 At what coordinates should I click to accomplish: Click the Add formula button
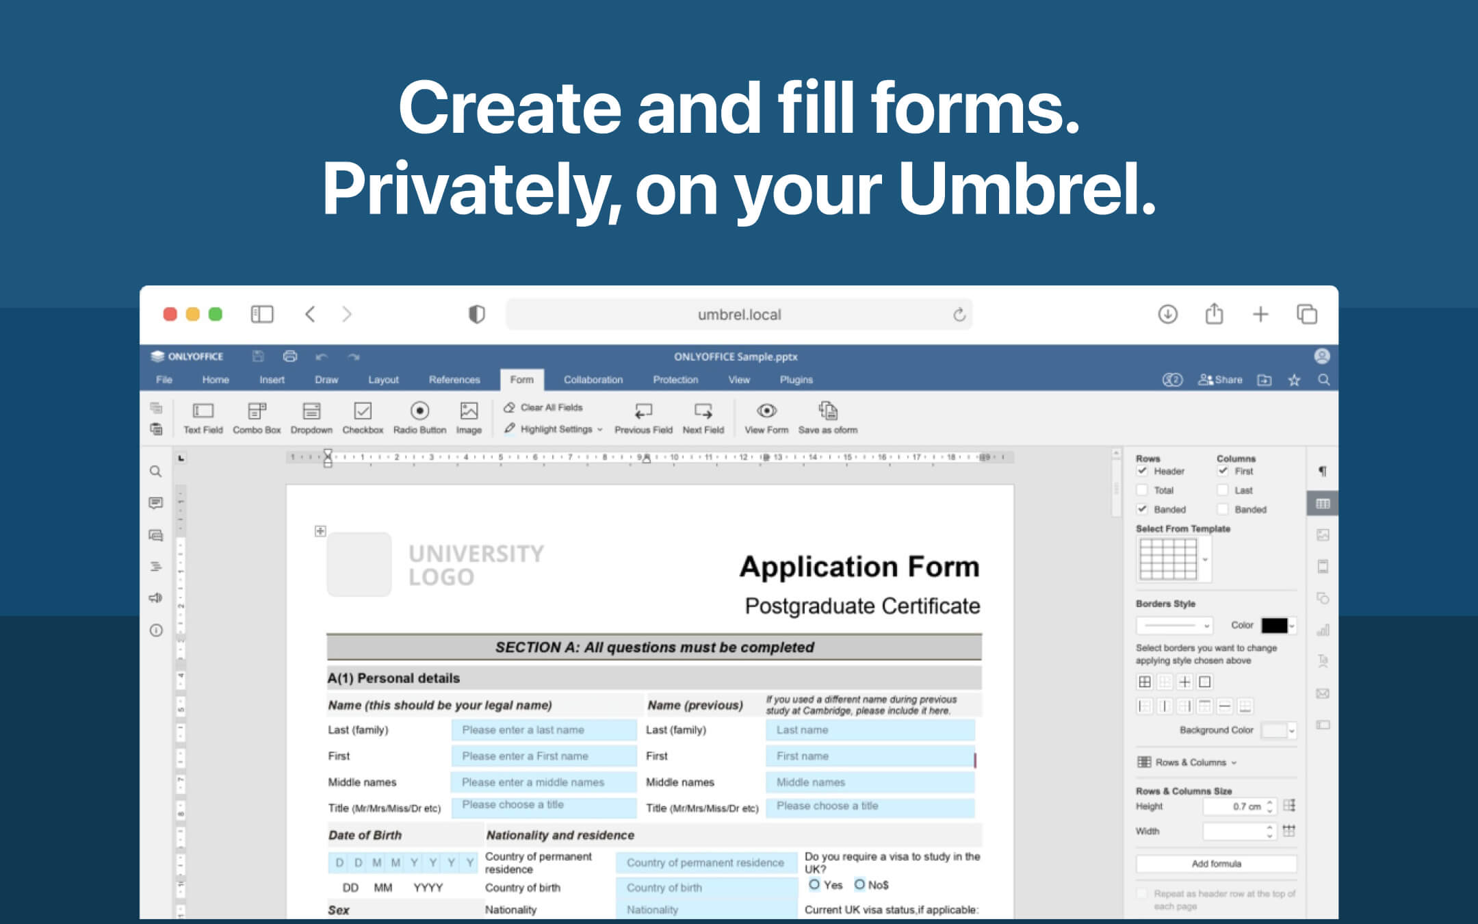click(x=1215, y=863)
